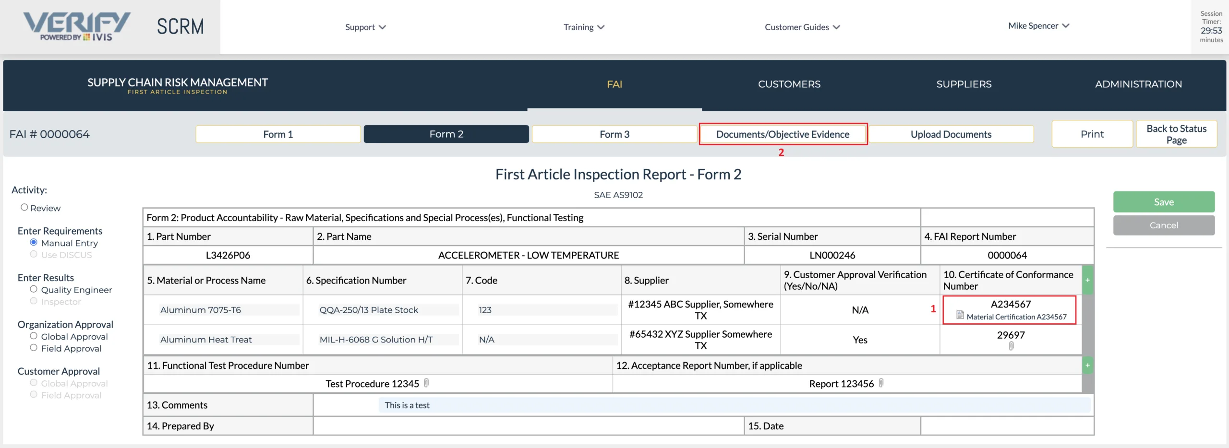
Task: Open the SUPPLIERS main tab
Action: pyautogui.click(x=964, y=84)
